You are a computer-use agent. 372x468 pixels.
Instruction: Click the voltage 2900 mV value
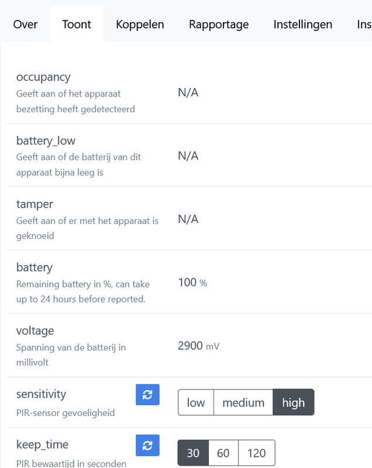(x=198, y=346)
